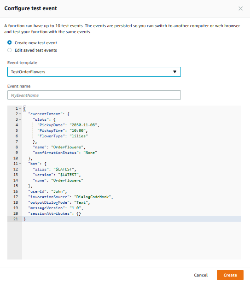Image resolution: width=250 pixels, height=283 pixels.
Task: Collapse bot fold arrow on line 11
Action: pyautogui.click(x=20, y=164)
